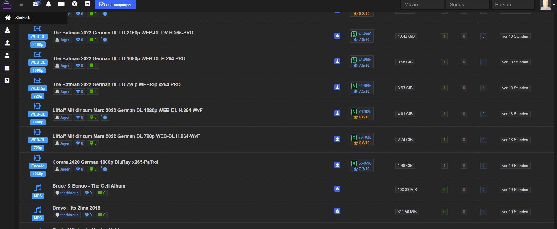The width and height of the screenshot is (557, 229).
Task: Open The Batman 1080p WEB-DL H.264-PRD torrent
Action: (119, 58)
